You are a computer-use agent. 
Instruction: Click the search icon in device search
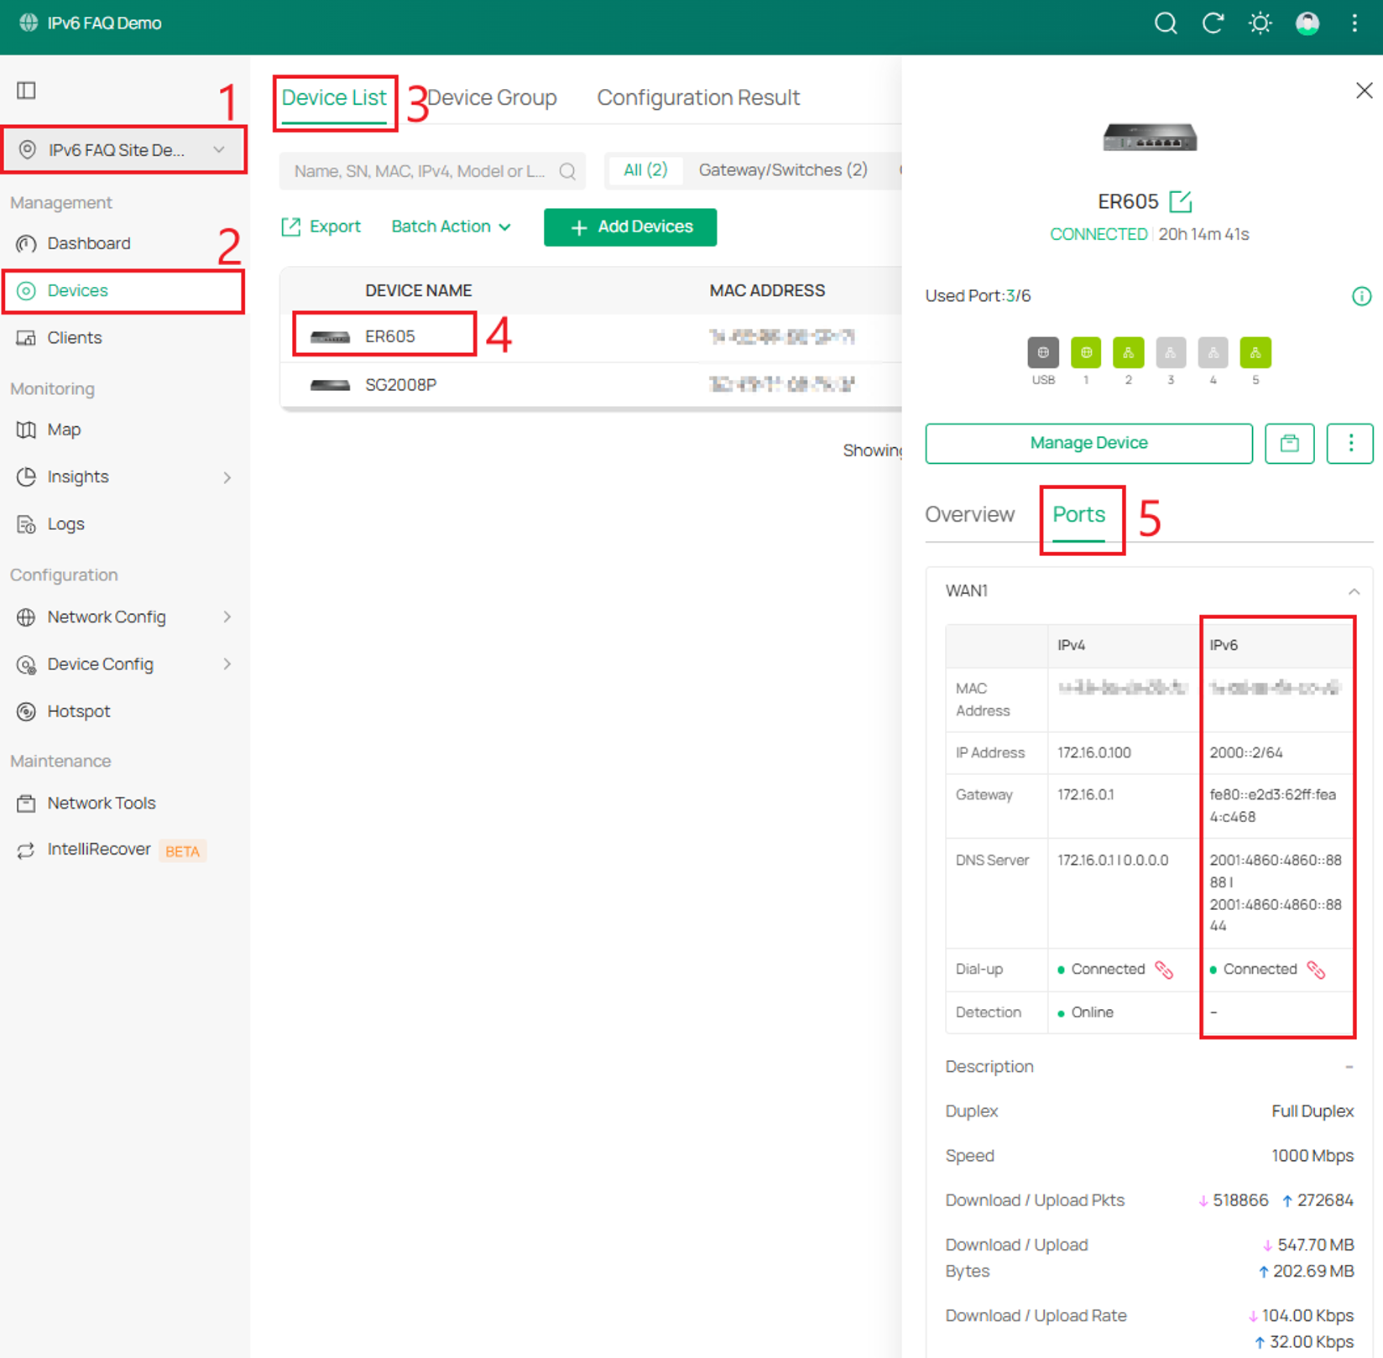567,171
